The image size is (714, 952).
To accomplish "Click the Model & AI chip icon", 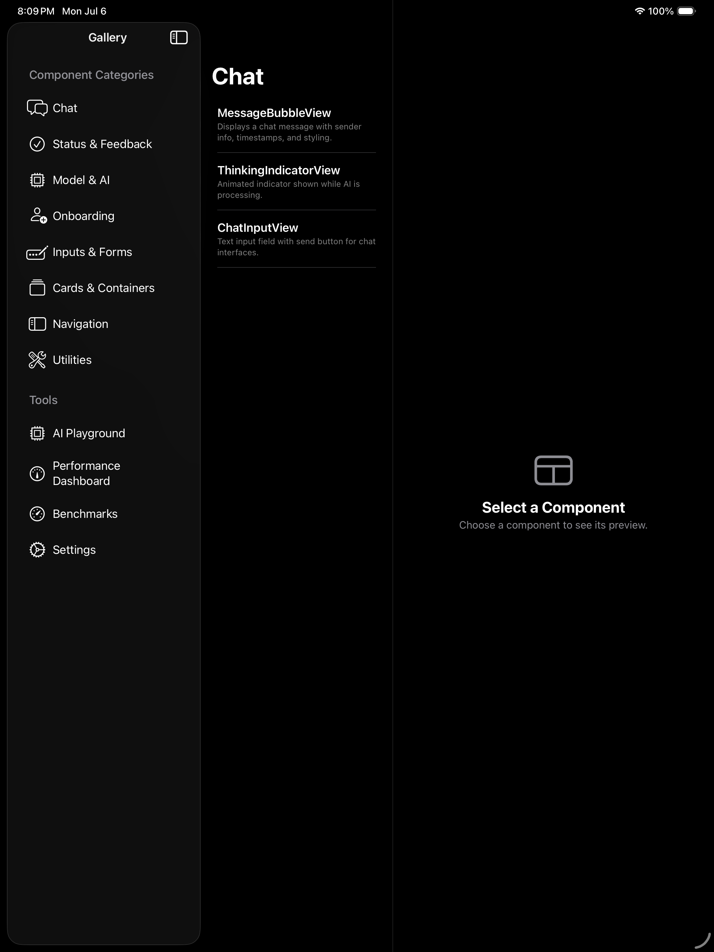I will tap(37, 180).
